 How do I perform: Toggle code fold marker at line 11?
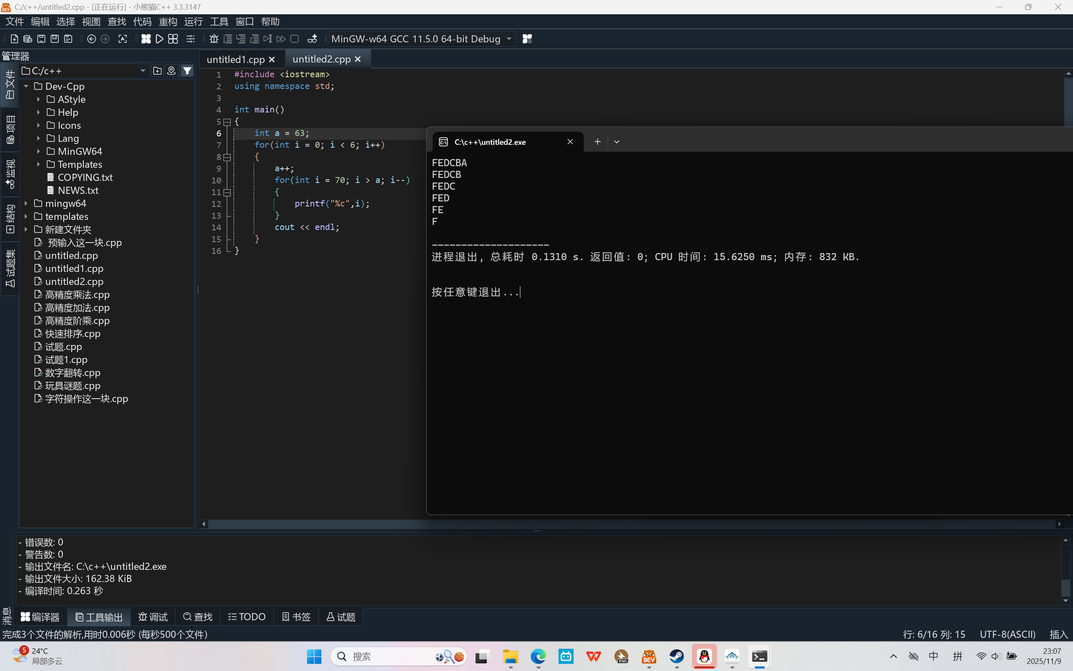coord(227,192)
